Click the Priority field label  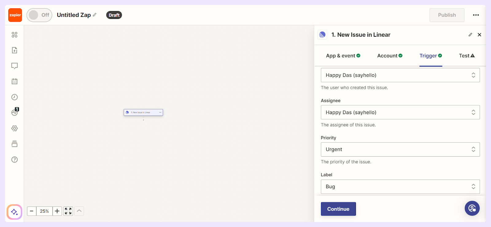coord(328,138)
